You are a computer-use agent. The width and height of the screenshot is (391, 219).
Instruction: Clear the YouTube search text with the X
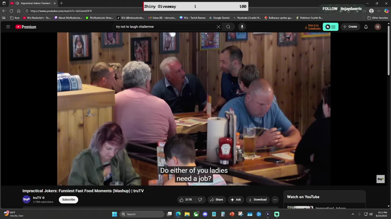click(218, 27)
